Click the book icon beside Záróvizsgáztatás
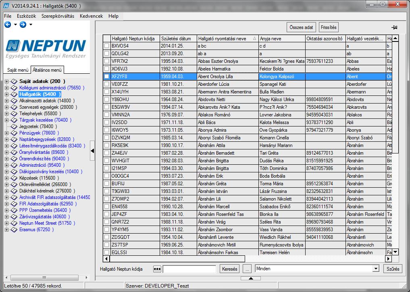410x292 pixels. pos(14,217)
